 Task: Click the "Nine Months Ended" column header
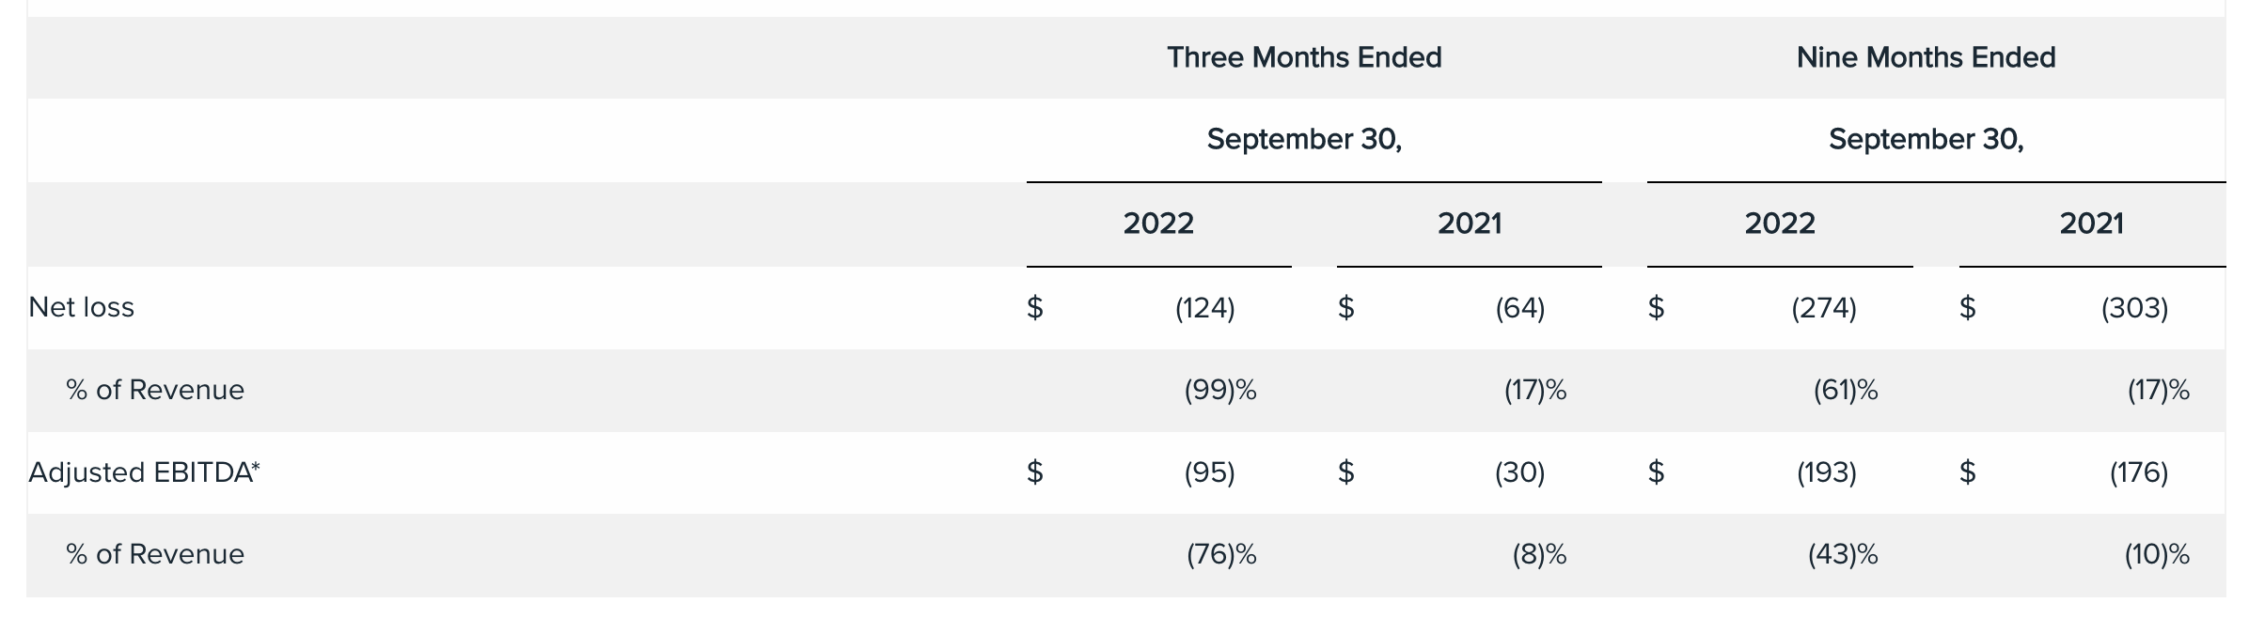click(1925, 58)
